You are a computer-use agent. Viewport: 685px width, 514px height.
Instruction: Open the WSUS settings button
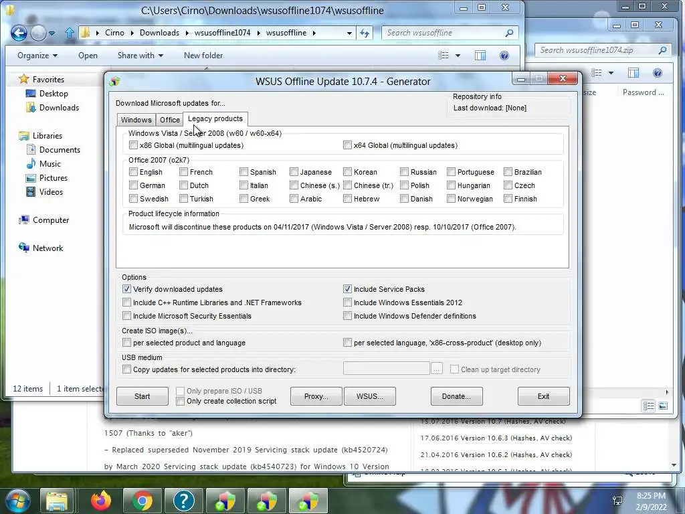[369, 396]
